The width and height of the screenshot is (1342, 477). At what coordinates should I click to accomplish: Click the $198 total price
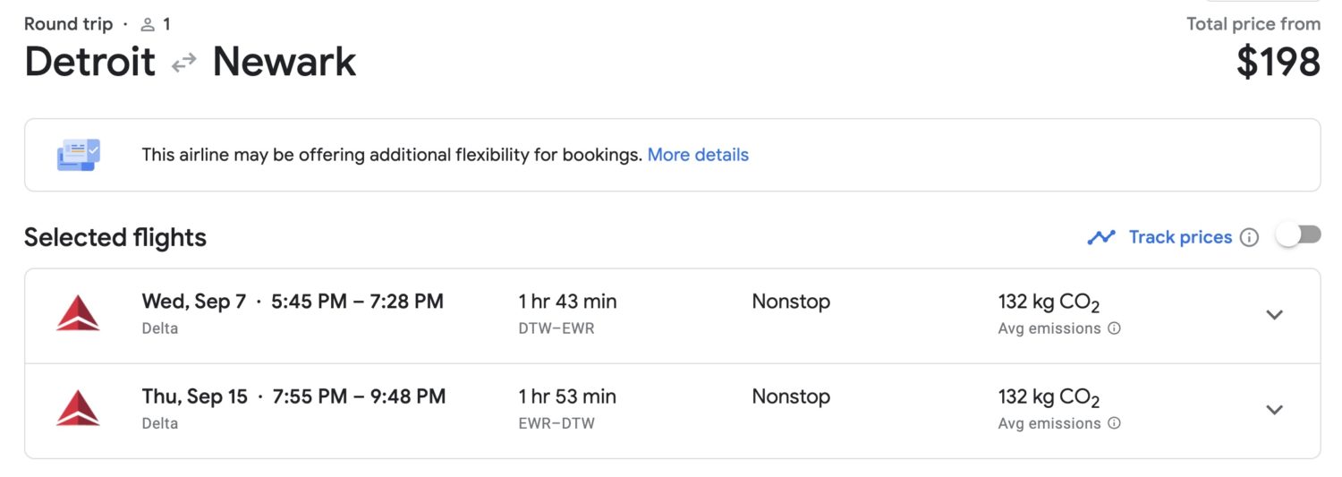pyautogui.click(x=1278, y=63)
